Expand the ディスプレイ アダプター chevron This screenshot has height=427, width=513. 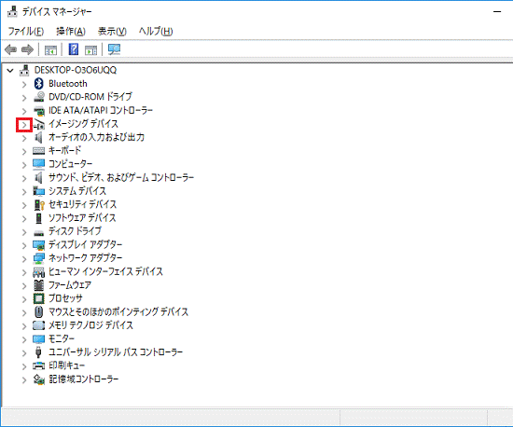pos(24,245)
